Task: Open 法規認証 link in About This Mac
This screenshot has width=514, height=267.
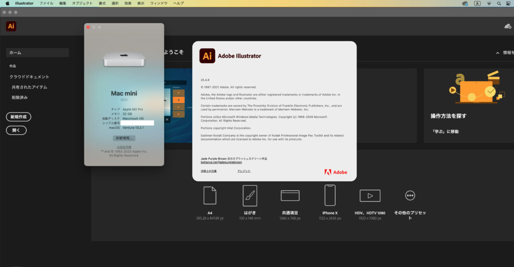Action: pyautogui.click(x=124, y=148)
